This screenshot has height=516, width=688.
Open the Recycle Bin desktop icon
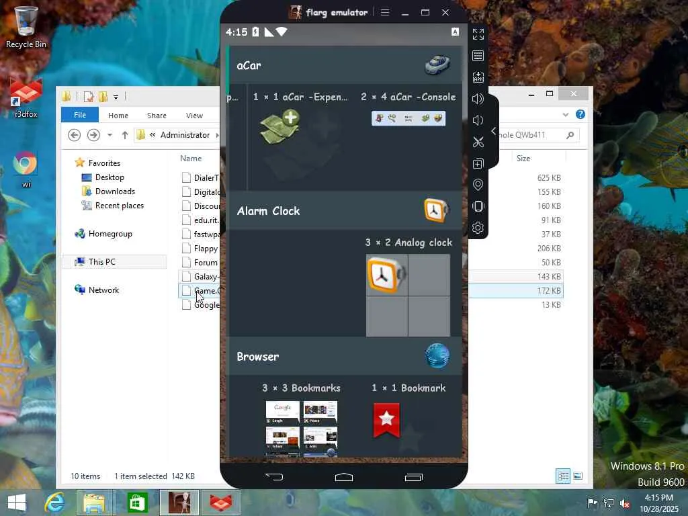click(26, 27)
